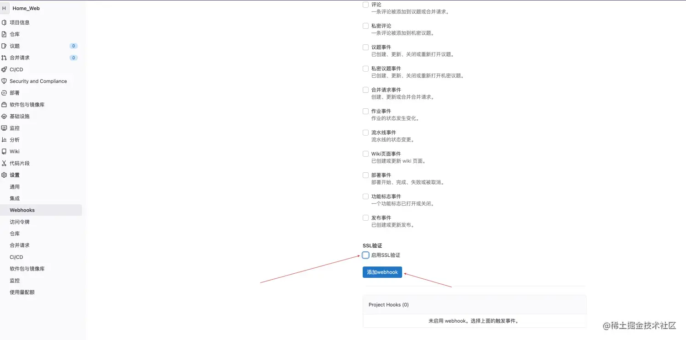Tick the 合并请求事件 checkbox
The height and width of the screenshot is (340, 686).
365,90
